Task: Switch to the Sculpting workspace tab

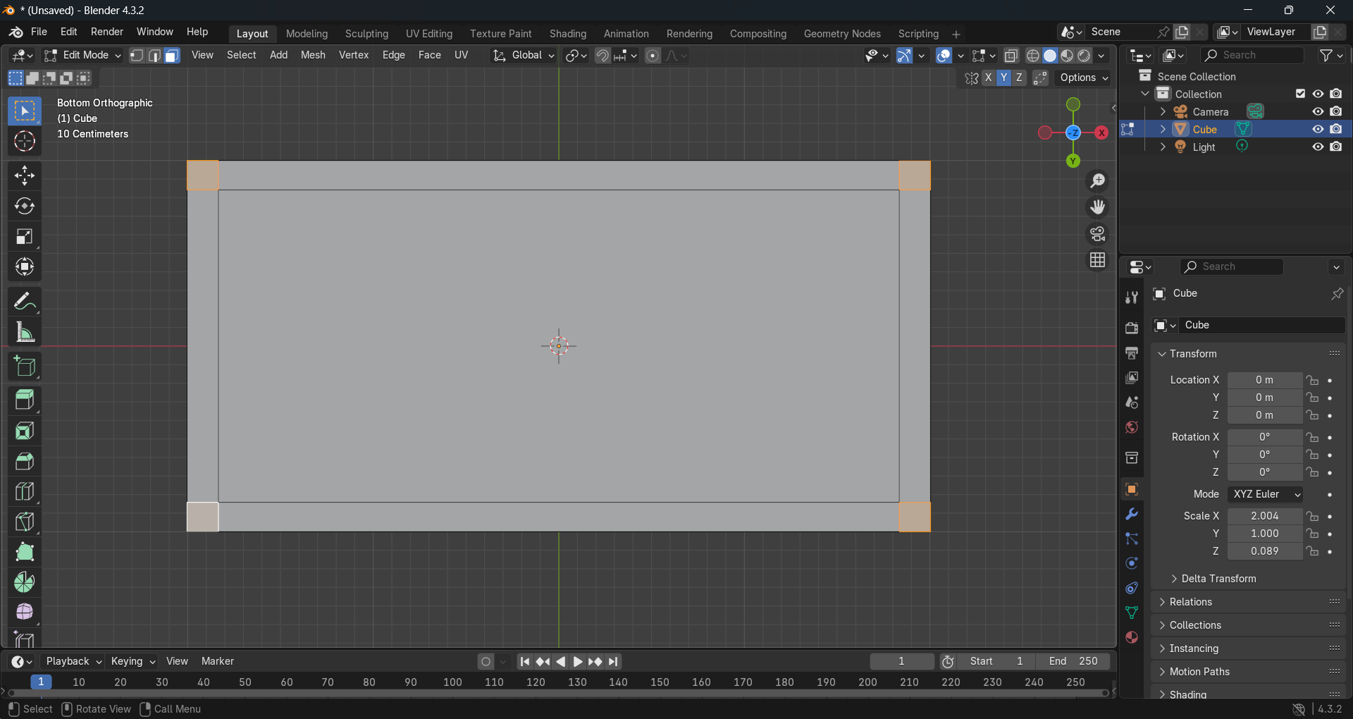Action: point(366,34)
